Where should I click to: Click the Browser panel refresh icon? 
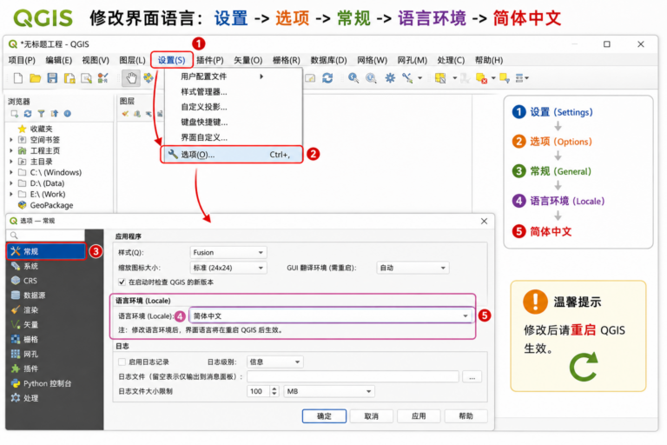(28, 114)
